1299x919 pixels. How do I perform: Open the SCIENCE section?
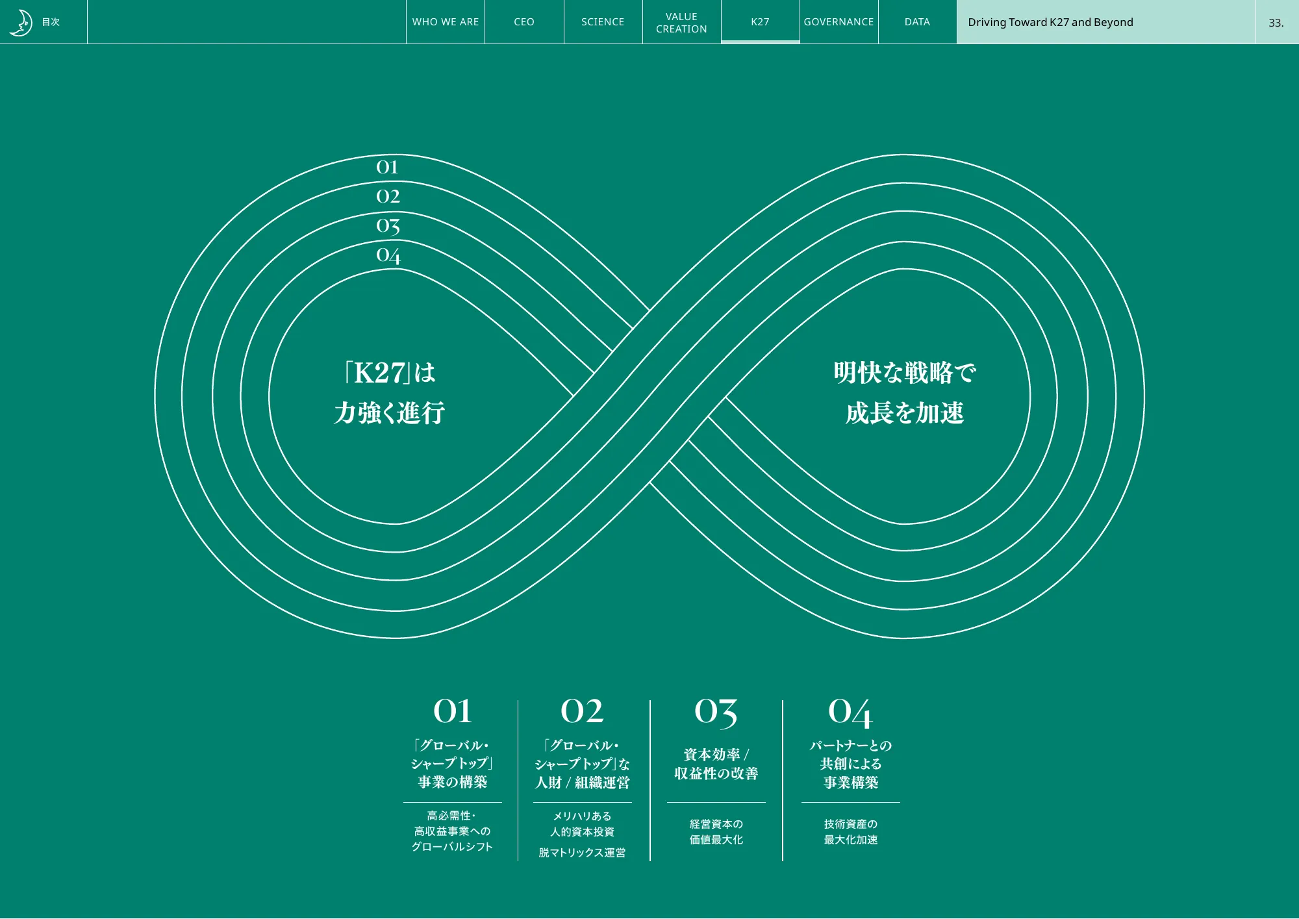(603, 21)
